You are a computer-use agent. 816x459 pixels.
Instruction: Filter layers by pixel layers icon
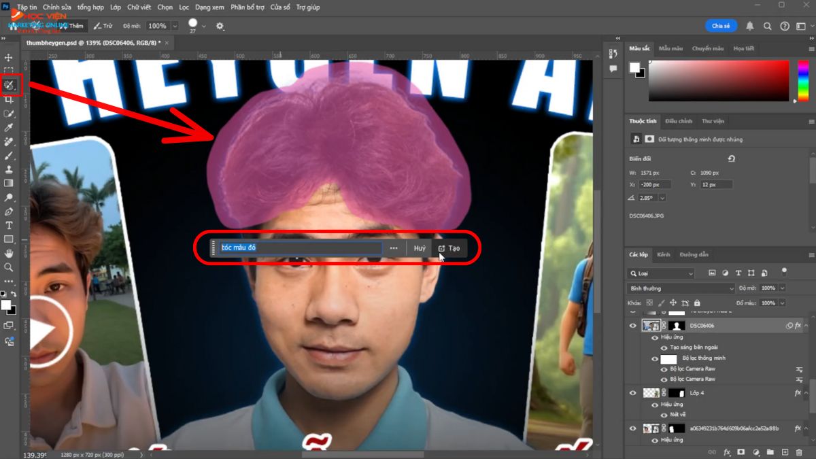[712, 273]
